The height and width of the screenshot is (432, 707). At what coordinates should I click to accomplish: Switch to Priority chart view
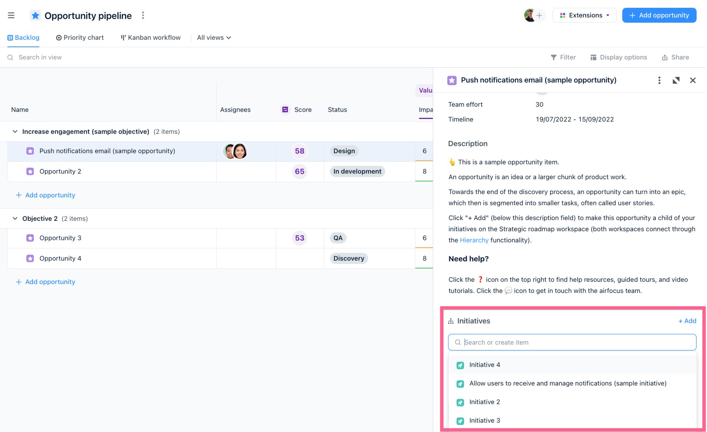click(x=80, y=38)
